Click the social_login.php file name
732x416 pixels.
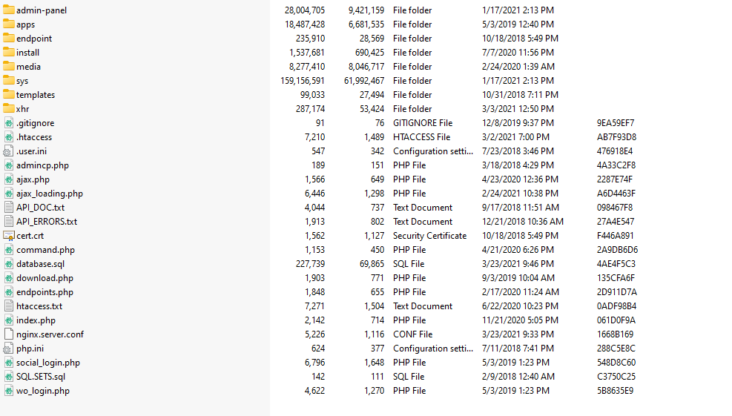[x=48, y=363]
